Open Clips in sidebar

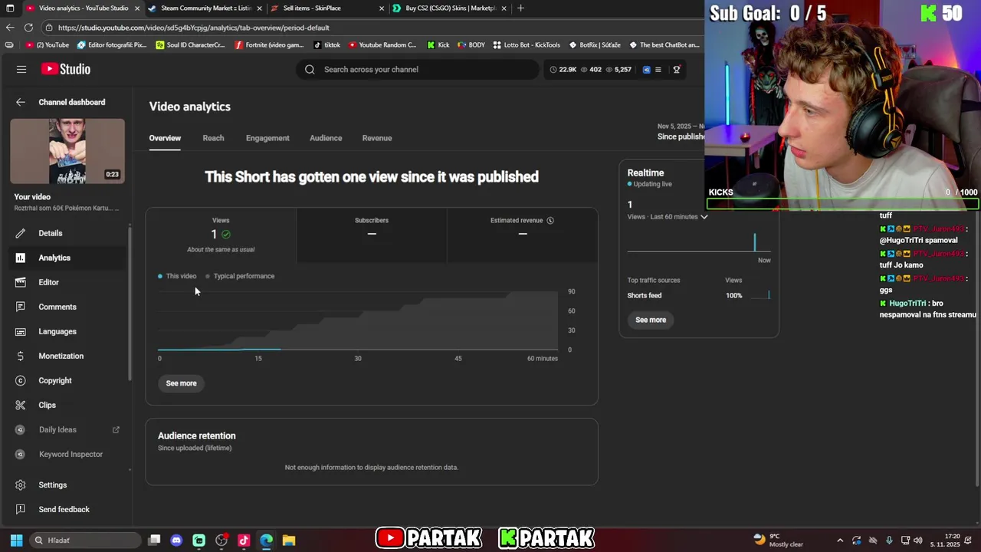[x=67, y=405]
